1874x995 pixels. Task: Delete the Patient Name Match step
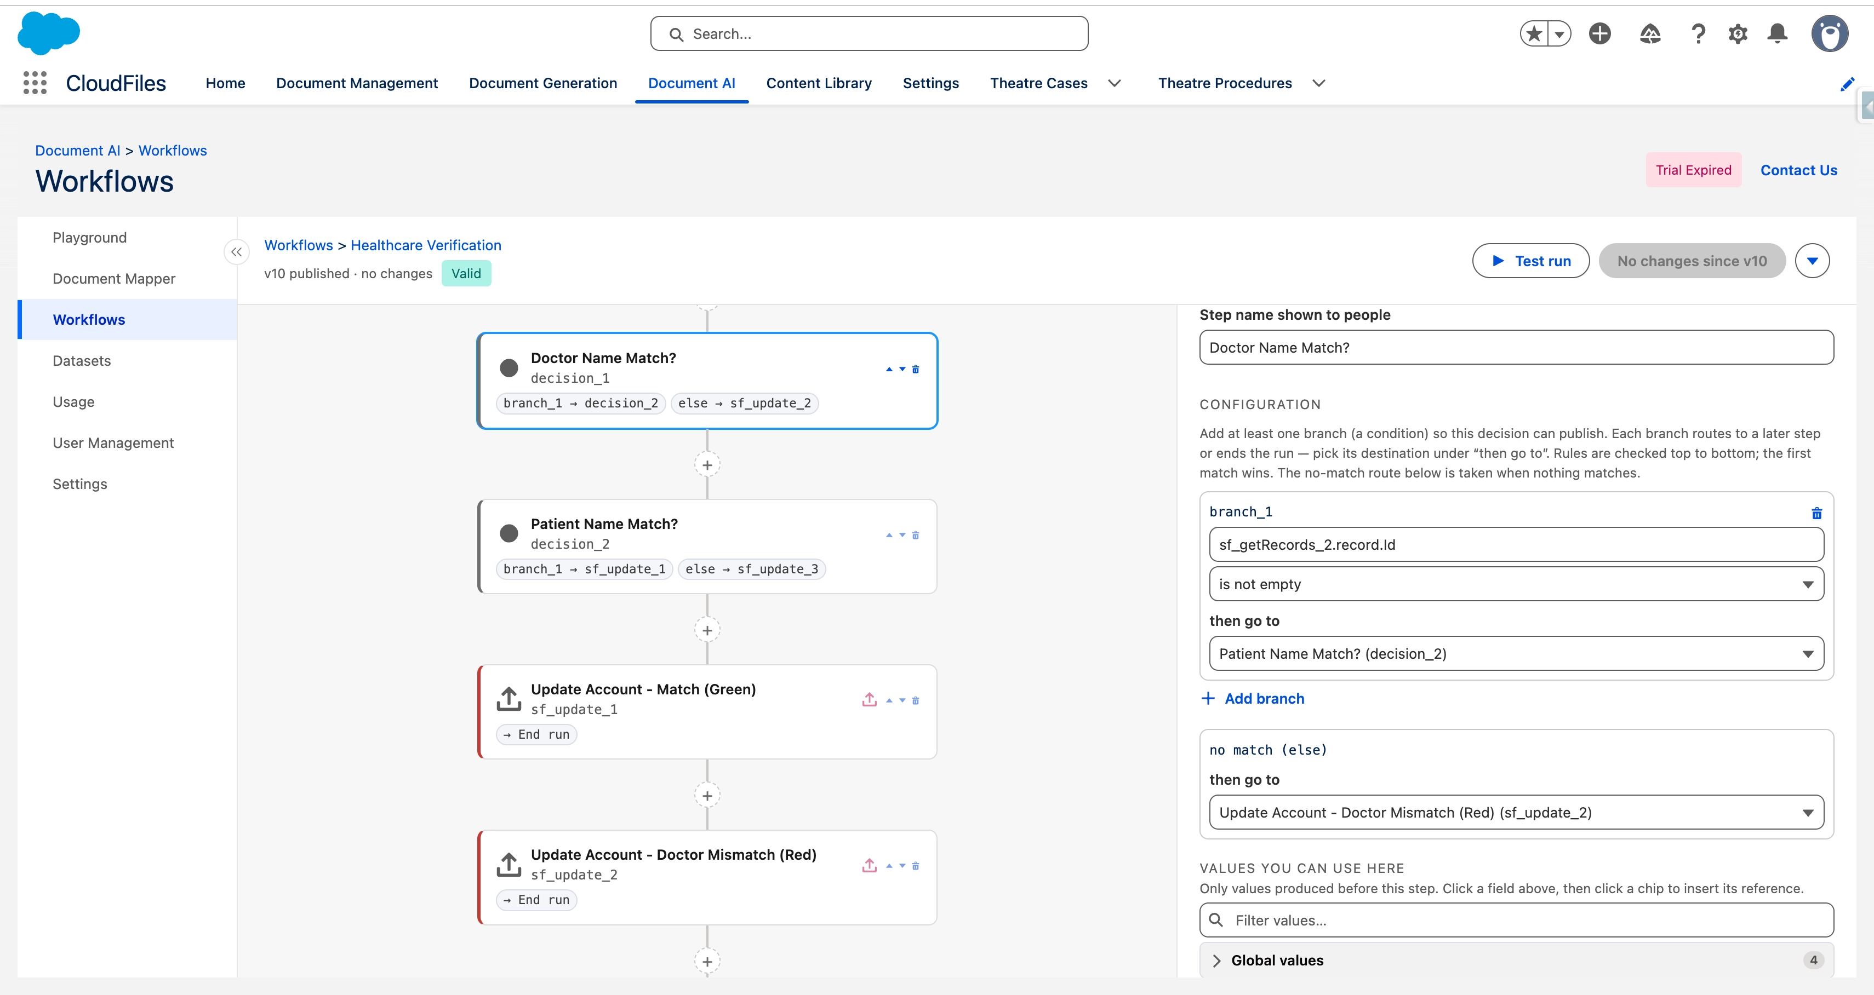(x=915, y=535)
